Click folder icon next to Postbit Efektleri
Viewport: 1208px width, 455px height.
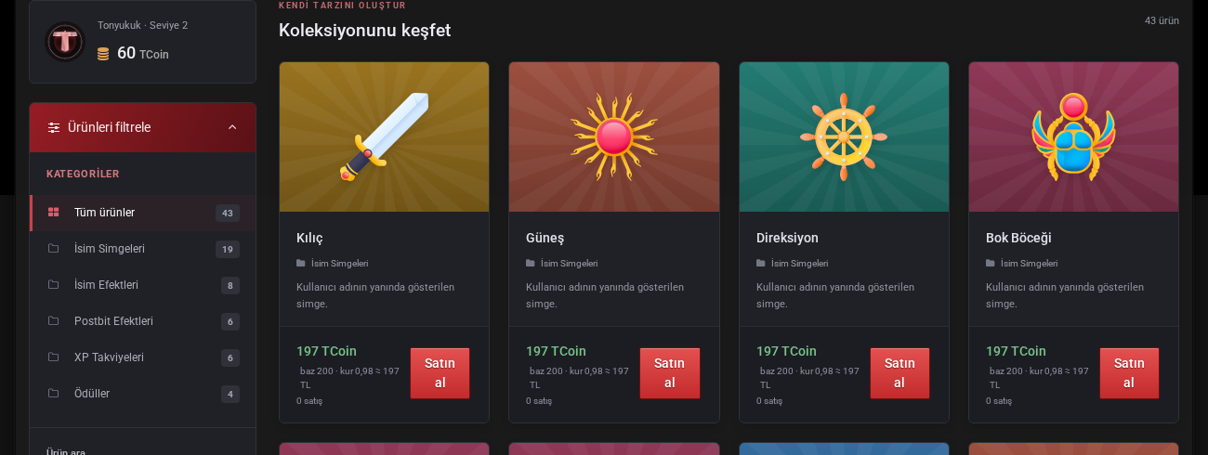(x=54, y=321)
